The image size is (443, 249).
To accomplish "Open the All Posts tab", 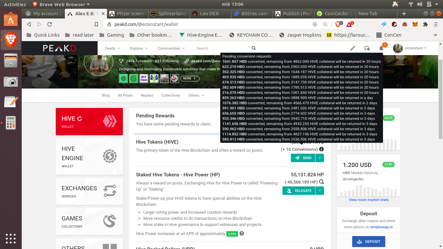I will click(x=125, y=95).
